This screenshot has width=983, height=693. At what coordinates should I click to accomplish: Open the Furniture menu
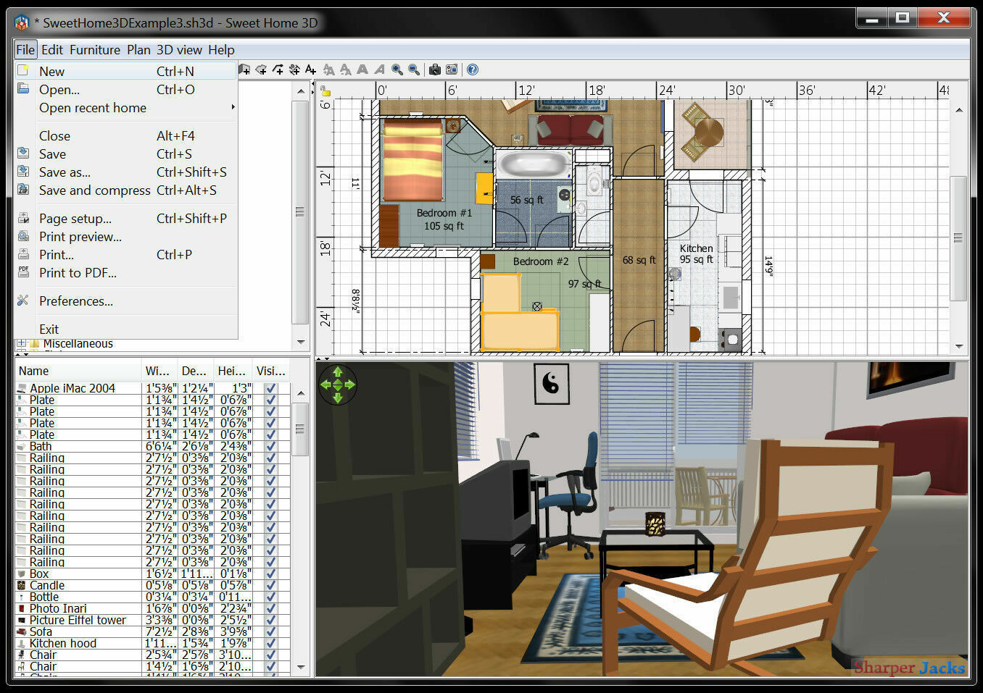pos(95,50)
